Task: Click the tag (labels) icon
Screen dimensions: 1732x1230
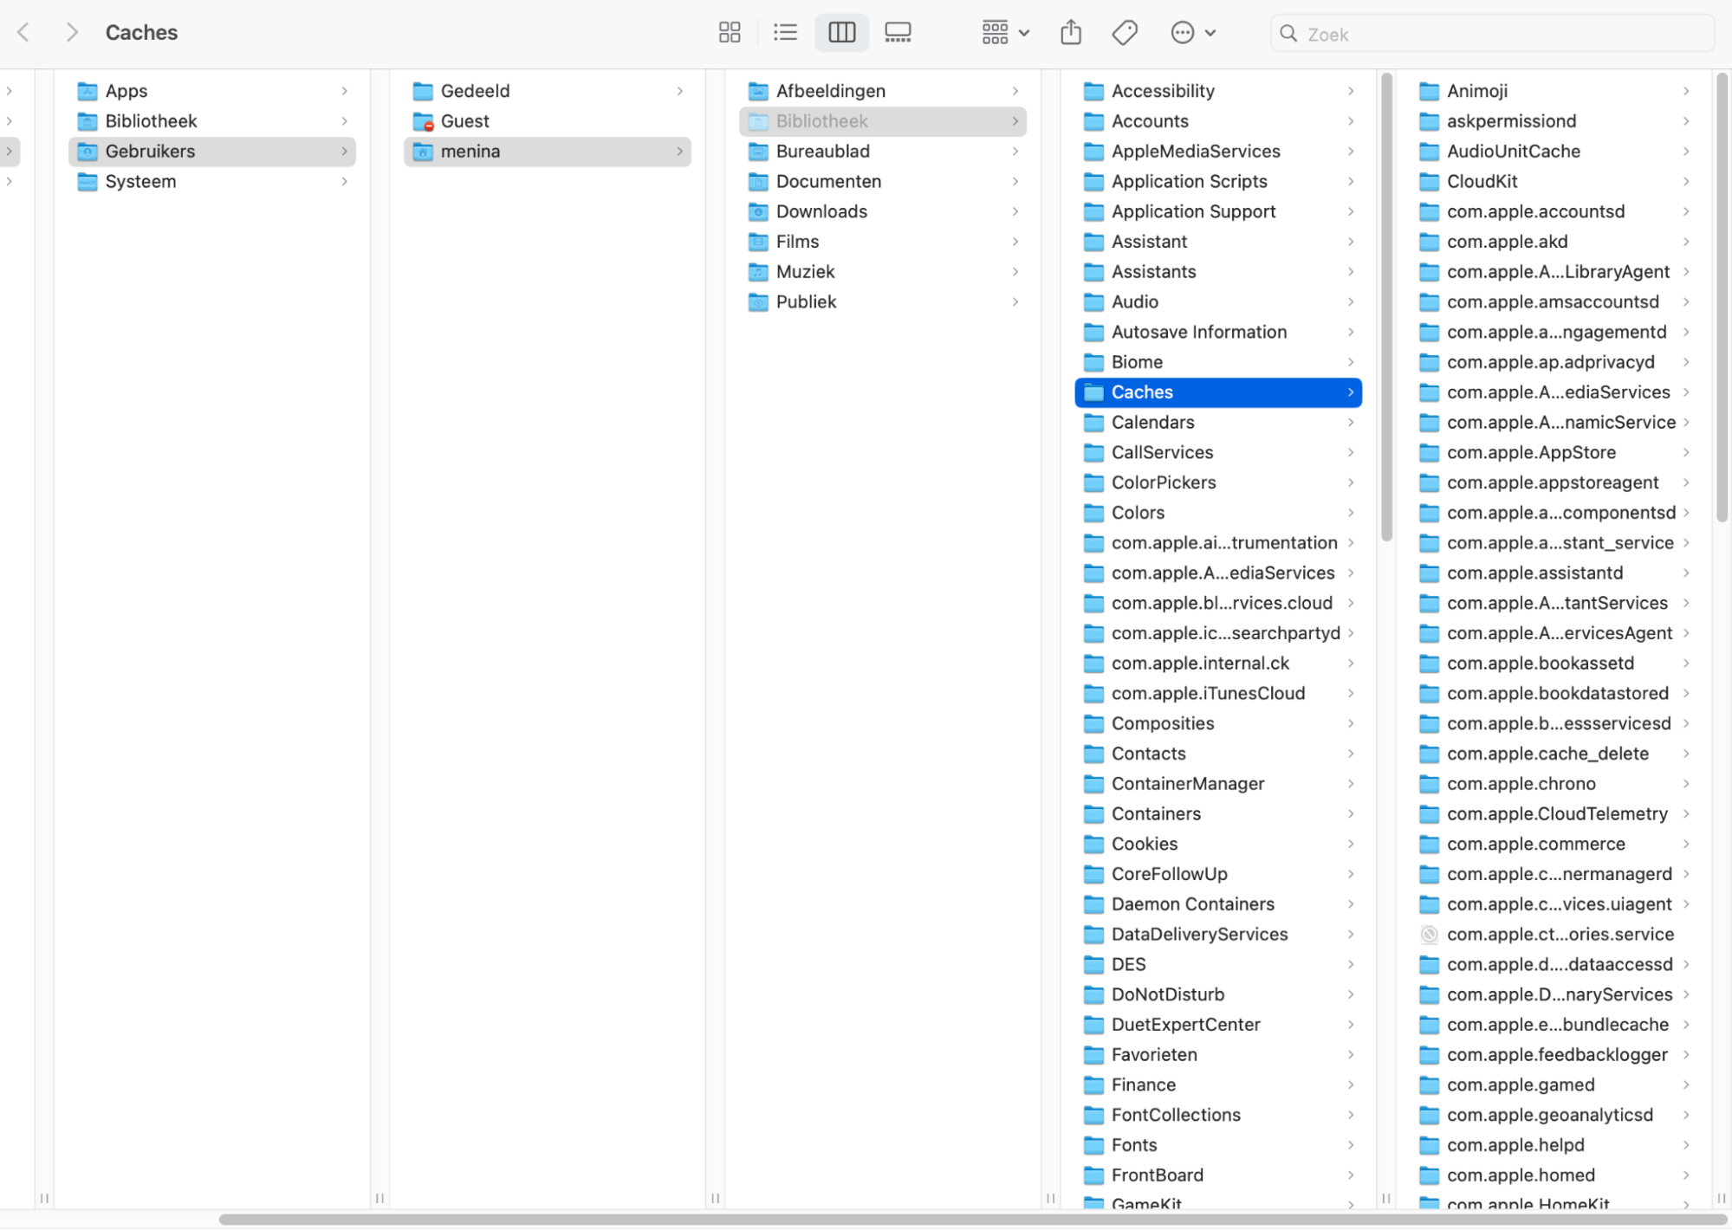Action: click(x=1125, y=33)
